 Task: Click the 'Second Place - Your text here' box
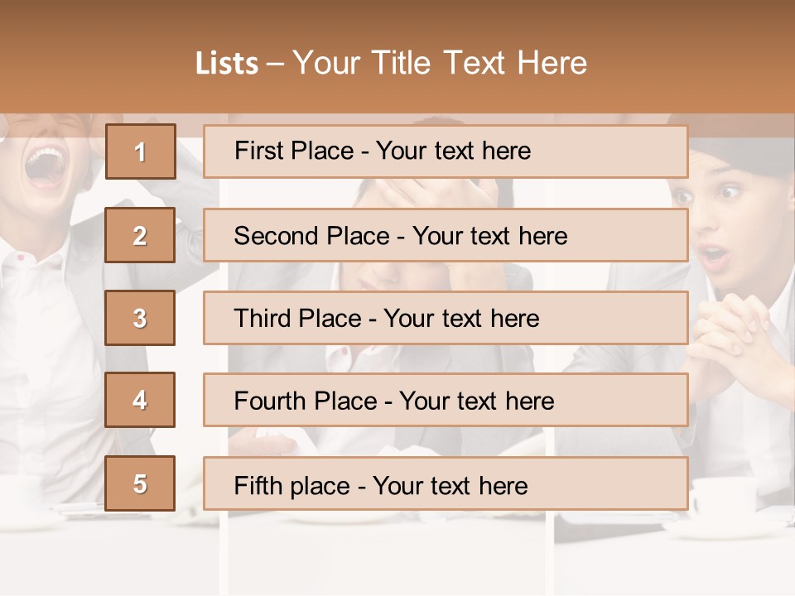click(446, 235)
